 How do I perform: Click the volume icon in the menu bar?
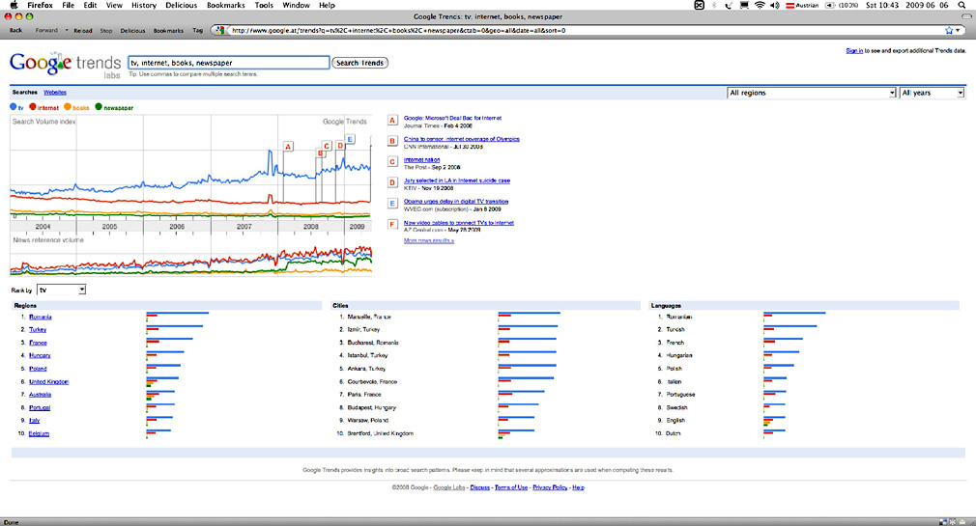(776, 6)
